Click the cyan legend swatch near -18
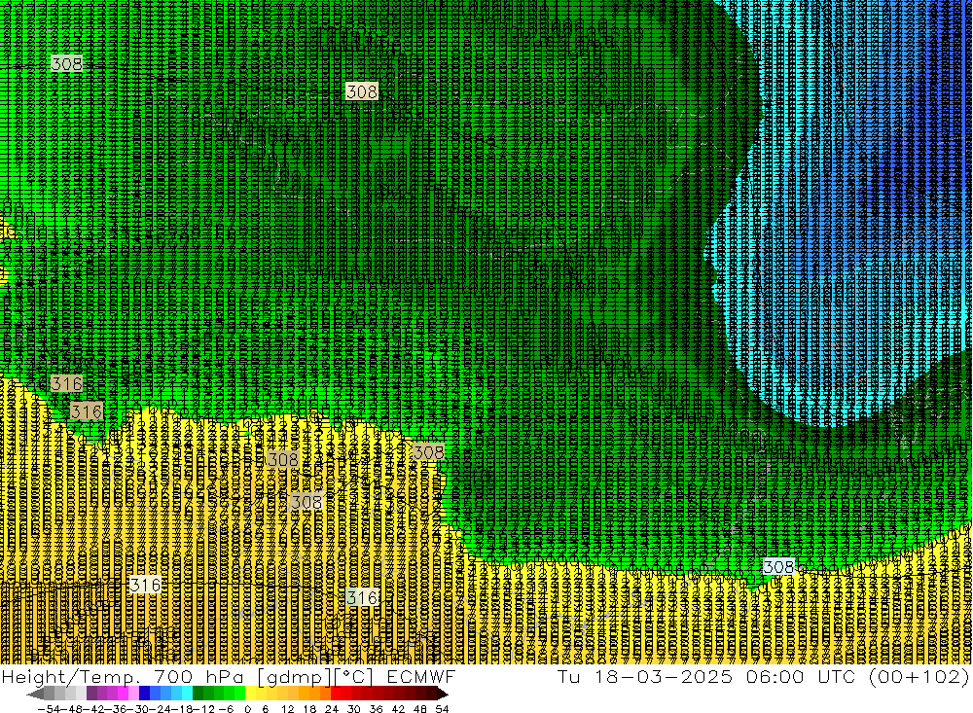 [187, 694]
